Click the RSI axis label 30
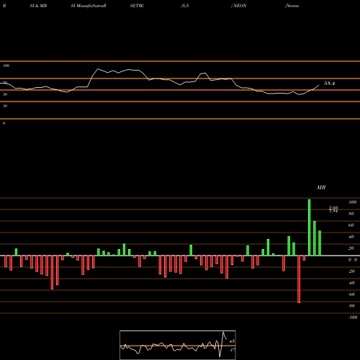Screen dimensions: 360x360 tap(5, 106)
